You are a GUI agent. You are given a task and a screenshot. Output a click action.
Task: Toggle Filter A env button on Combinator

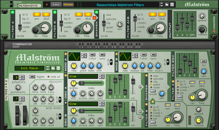click(37, 14)
